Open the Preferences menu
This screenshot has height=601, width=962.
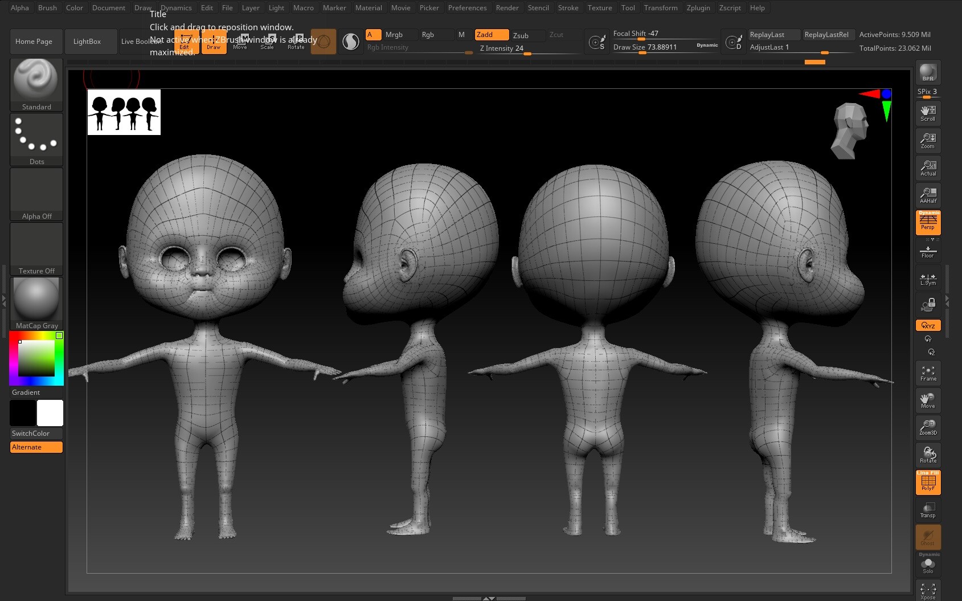click(467, 7)
